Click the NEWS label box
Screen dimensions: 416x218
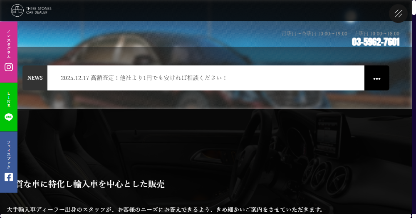click(x=35, y=78)
